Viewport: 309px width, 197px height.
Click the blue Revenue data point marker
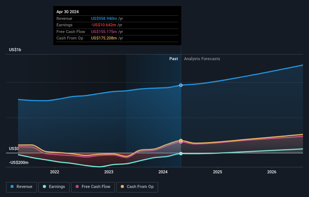tap(181, 85)
